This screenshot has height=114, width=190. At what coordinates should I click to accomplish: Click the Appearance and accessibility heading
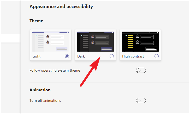point(61,7)
